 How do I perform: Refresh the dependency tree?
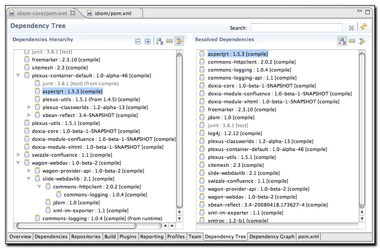(x=363, y=26)
